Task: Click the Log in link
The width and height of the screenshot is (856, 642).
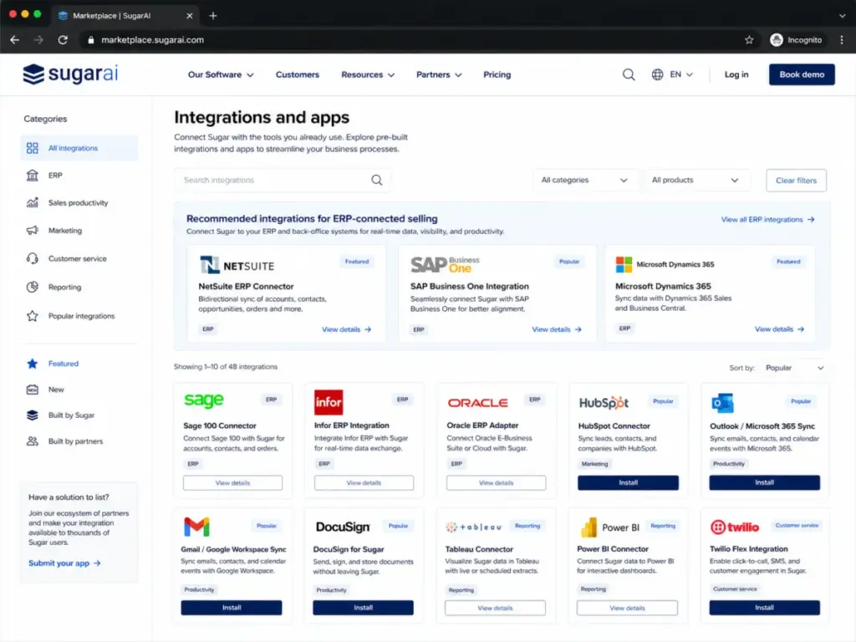Action: 736,74
